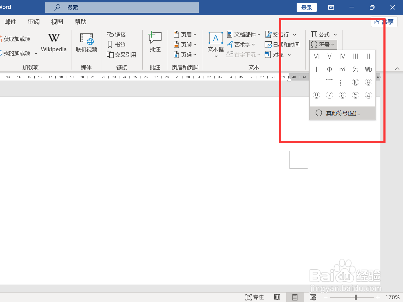The height and width of the screenshot is (302, 403).
Task: Insert the Roman numeral I symbol
Action: [316, 69]
